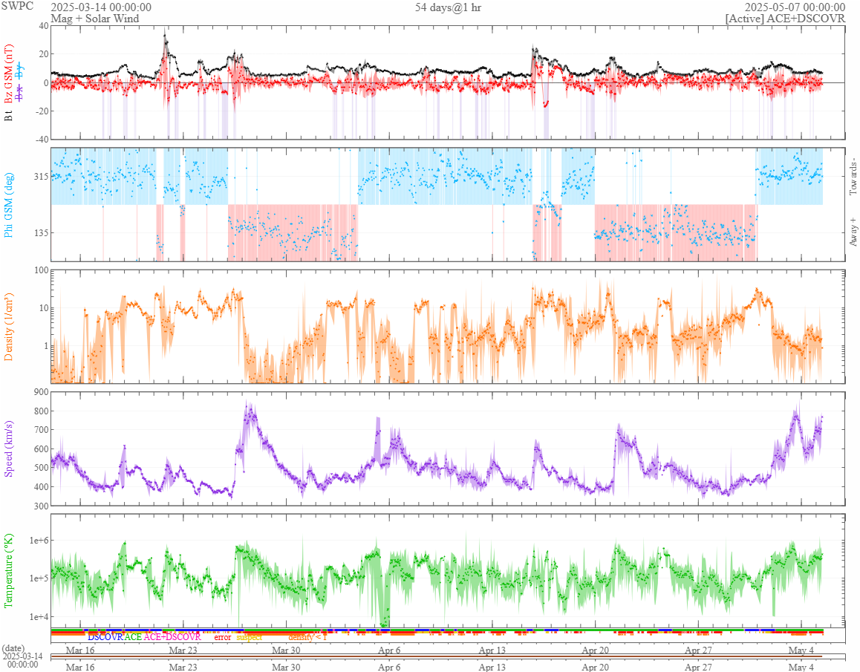Click the 1e+5 tick on Temperature axis
The height and width of the screenshot is (672, 860).
[39, 578]
